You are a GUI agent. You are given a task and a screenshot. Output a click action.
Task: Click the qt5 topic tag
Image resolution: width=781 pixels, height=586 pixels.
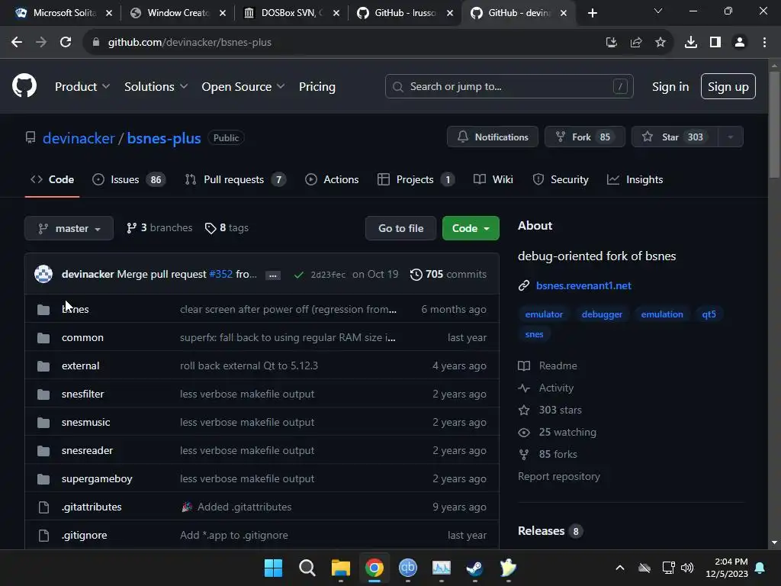[x=709, y=314]
